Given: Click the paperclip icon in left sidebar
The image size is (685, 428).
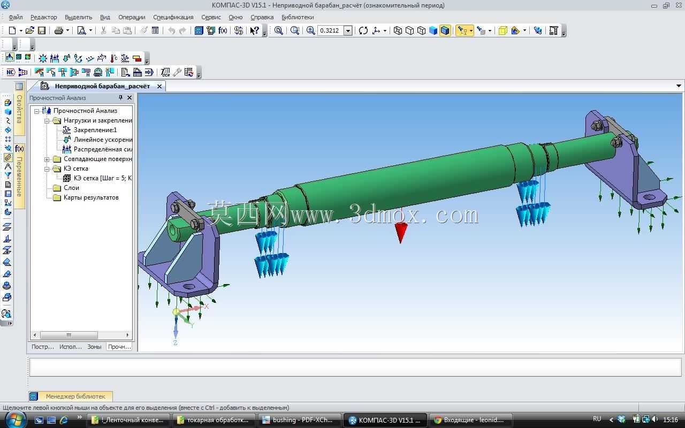Looking at the screenshot, I should pos(7,157).
